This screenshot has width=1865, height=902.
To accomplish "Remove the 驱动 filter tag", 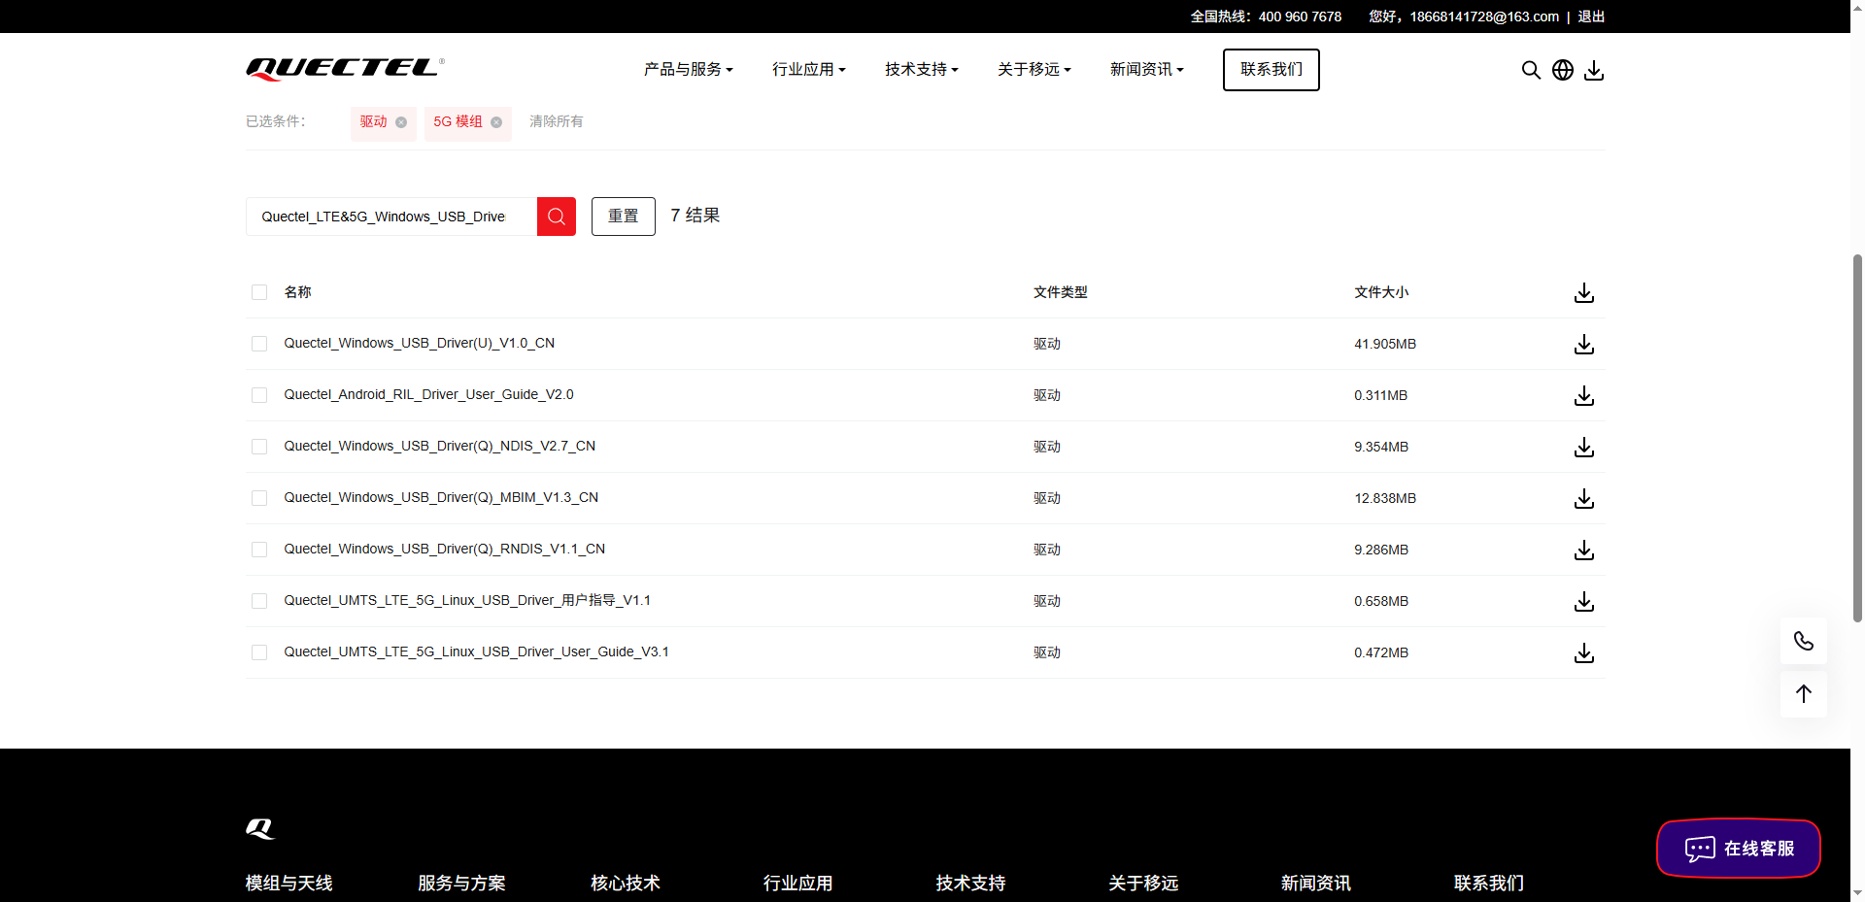I will (x=401, y=122).
